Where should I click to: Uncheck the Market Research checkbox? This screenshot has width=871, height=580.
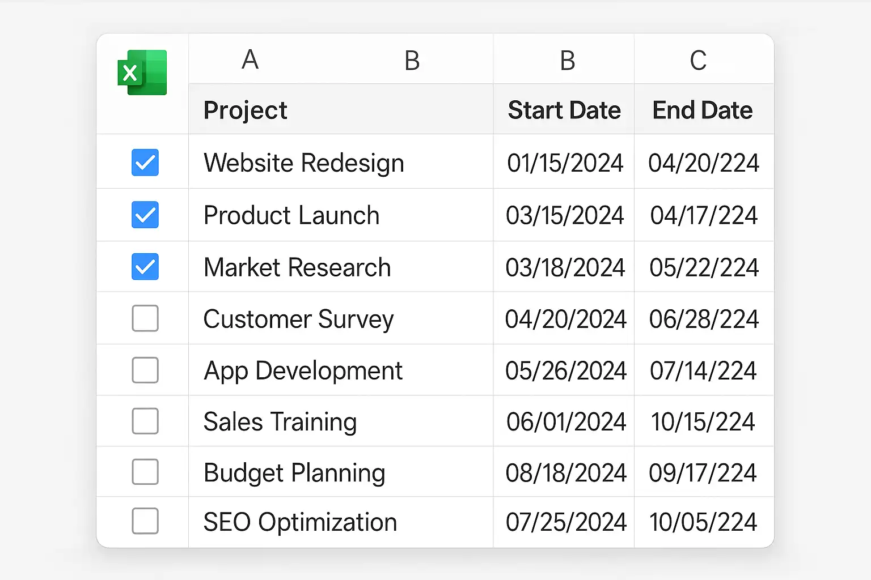pyautogui.click(x=145, y=267)
